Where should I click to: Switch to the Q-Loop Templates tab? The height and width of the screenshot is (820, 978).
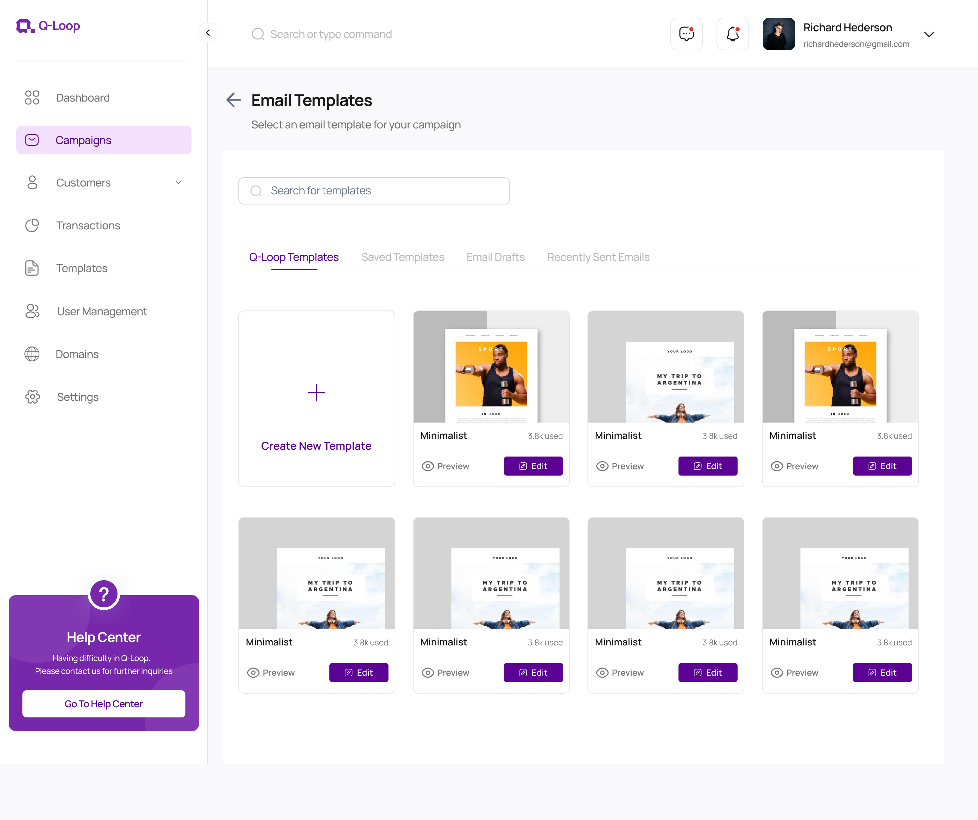pos(294,257)
